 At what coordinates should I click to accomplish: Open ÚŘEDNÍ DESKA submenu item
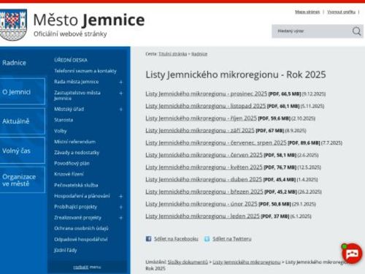pyautogui.click(x=71, y=60)
